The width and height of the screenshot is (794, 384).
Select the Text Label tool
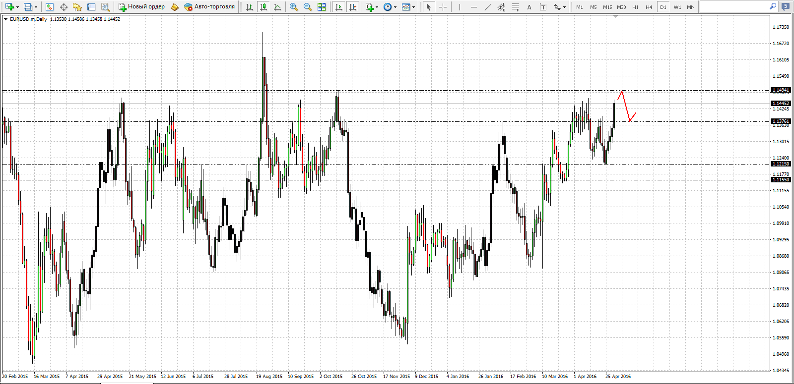(543, 7)
